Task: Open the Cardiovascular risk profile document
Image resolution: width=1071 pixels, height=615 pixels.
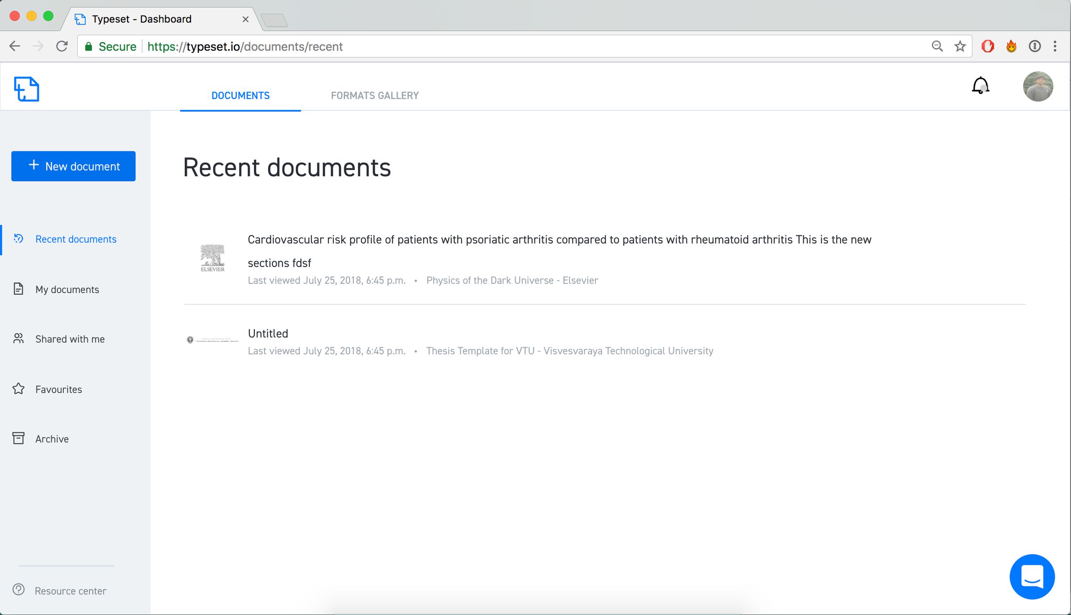Action: [x=558, y=240]
